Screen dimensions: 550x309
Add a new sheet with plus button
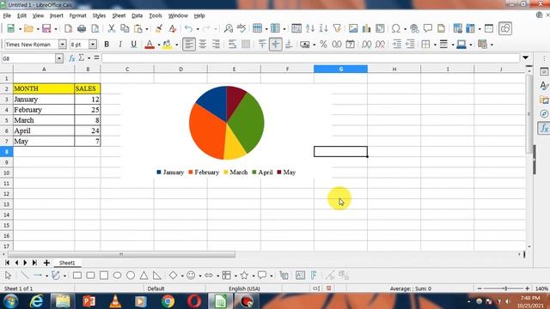(x=46, y=263)
